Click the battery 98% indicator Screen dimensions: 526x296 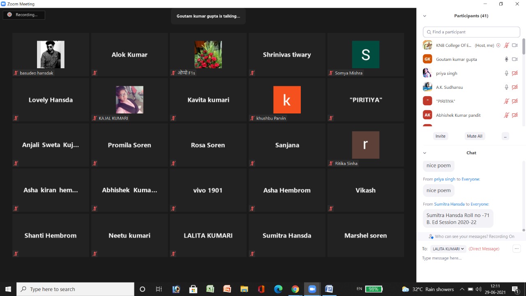tap(374, 289)
